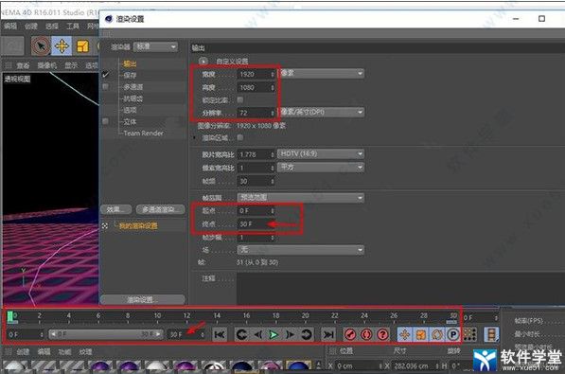
Task: Toggle the autokeying button
Action: (366, 334)
